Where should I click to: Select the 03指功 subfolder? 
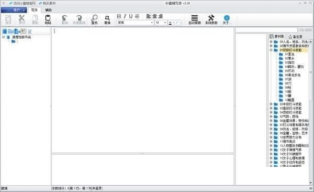(289, 62)
